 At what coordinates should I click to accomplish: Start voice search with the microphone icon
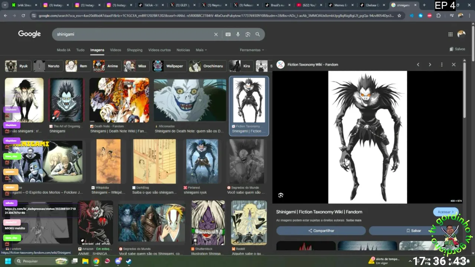tap(238, 34)
